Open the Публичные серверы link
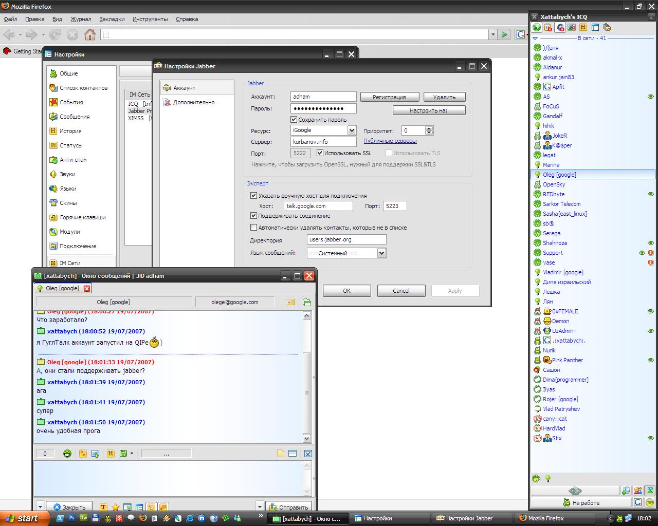 click(390, 141)
